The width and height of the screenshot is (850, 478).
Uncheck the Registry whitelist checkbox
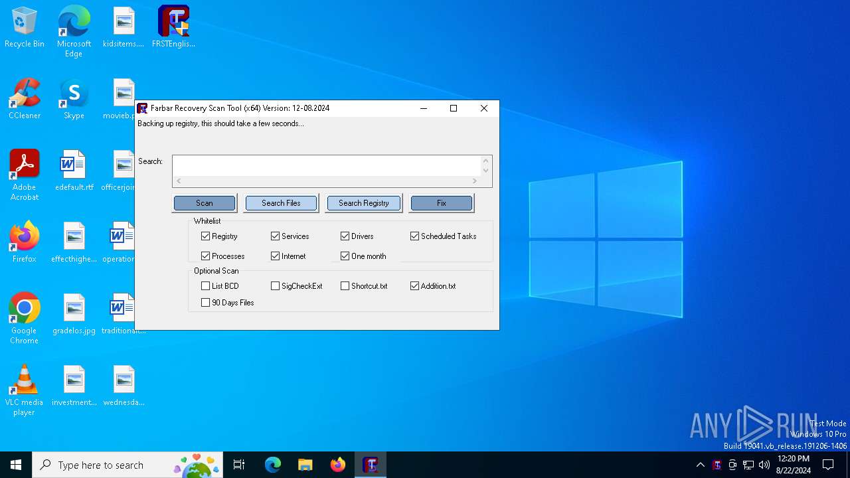(206, 236)
